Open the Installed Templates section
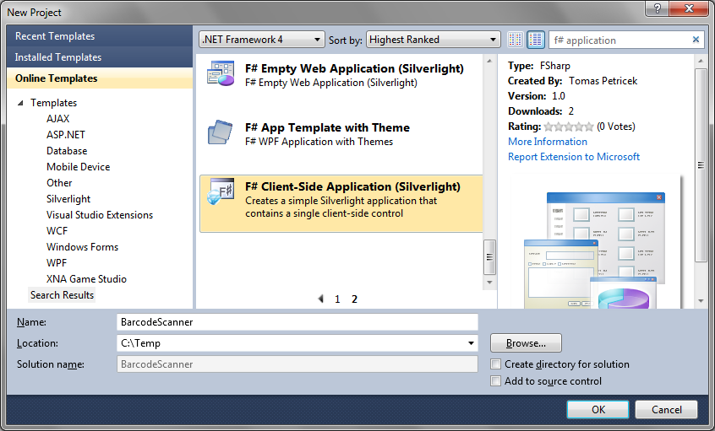The image size is (715, 431). [58, 57]
